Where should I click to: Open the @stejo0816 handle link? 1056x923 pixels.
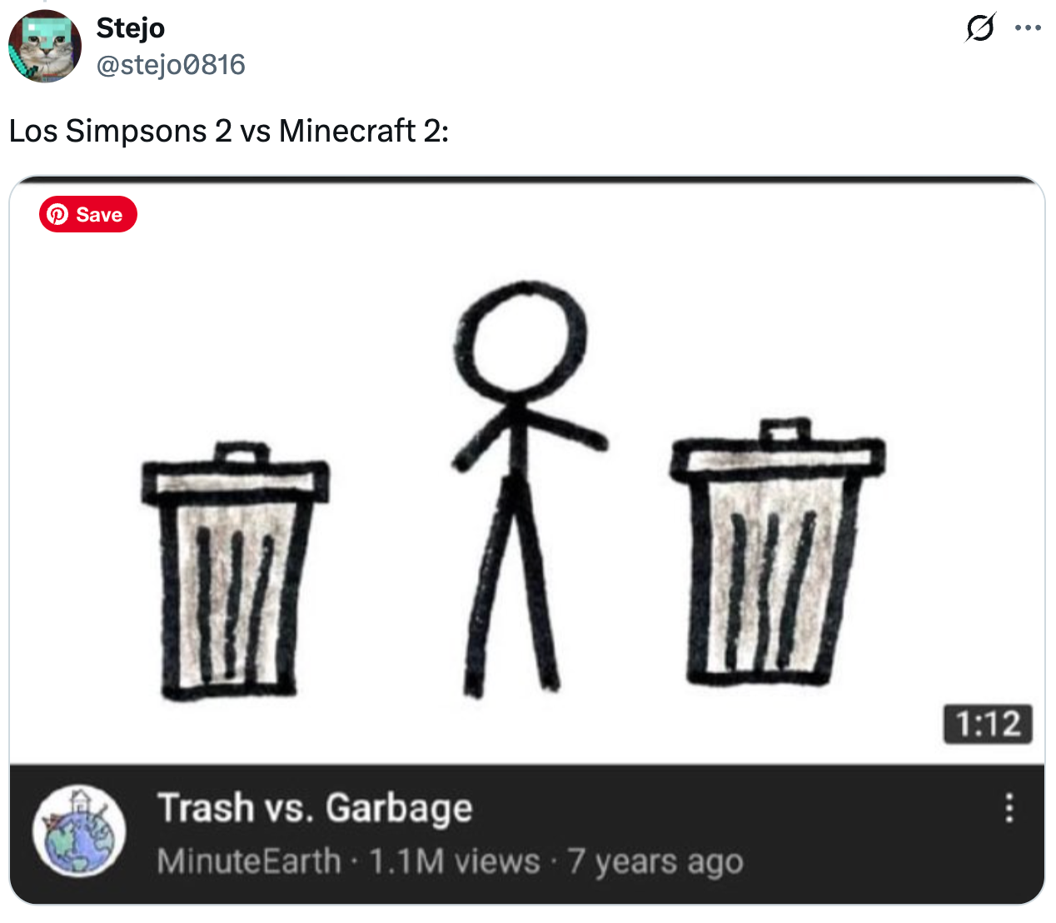tap(171, 64)
